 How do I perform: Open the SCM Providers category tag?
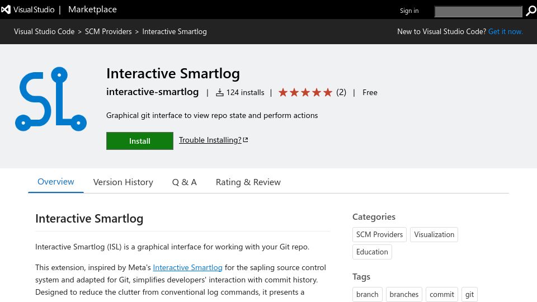click(379, 234)
